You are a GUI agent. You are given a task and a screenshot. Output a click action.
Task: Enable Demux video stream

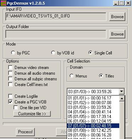[x=11, y=68]
